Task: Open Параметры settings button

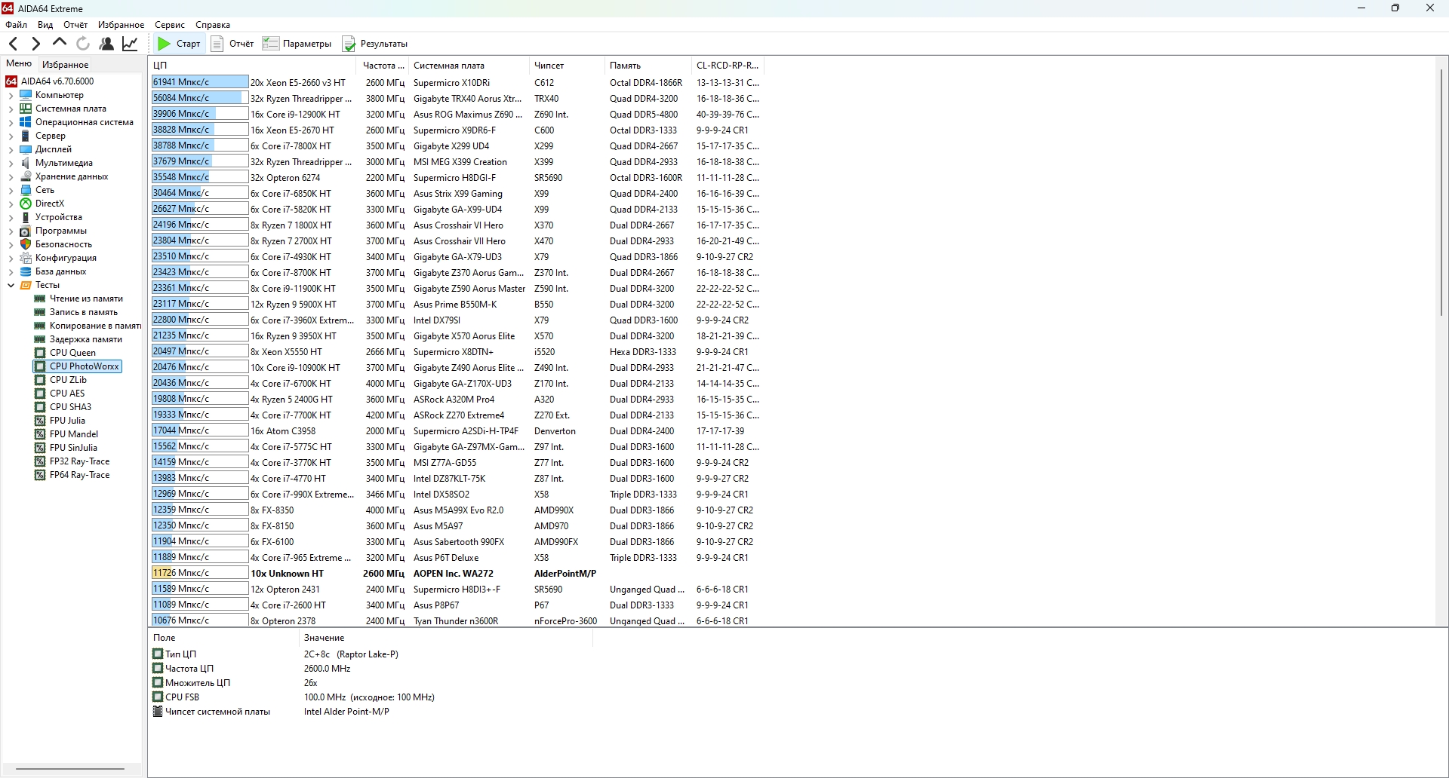Action: pos(297,44)
